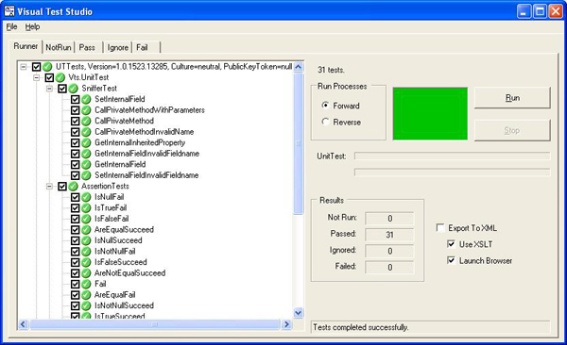Screen dimensions: 567x345
Task: Click the green pass icon beside SnifferTest
Action: click(x=74, y=89)
